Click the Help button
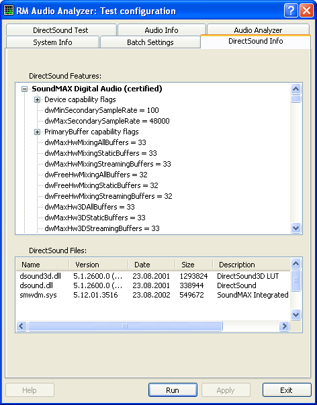The height and width of the screenshot is (405, 317). click(30, 390)
